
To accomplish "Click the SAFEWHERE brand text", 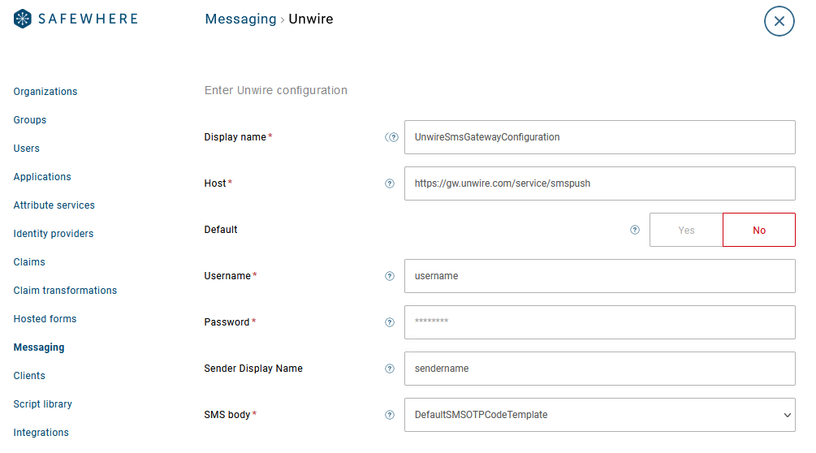I will pos(88,19).
